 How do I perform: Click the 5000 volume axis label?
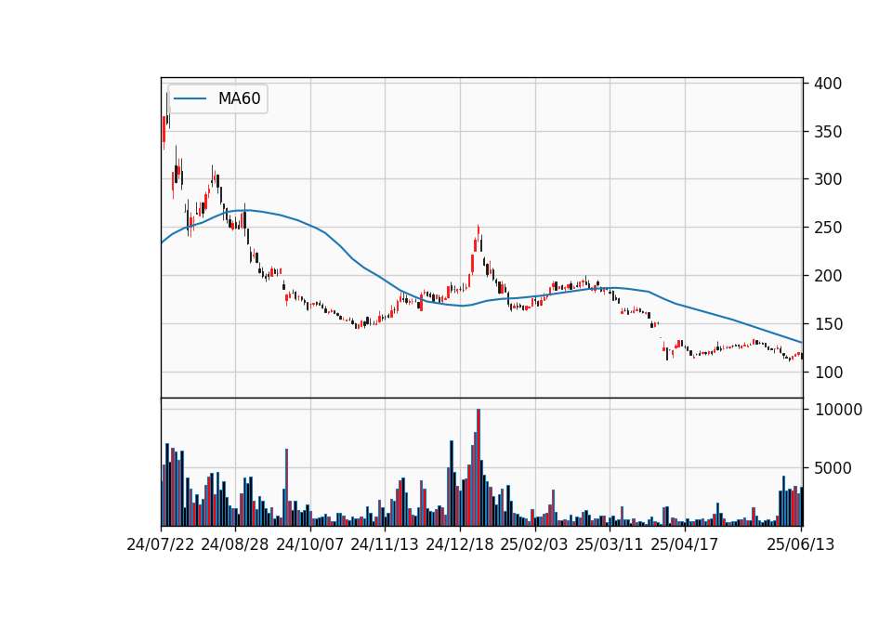(x=833, y=468)
